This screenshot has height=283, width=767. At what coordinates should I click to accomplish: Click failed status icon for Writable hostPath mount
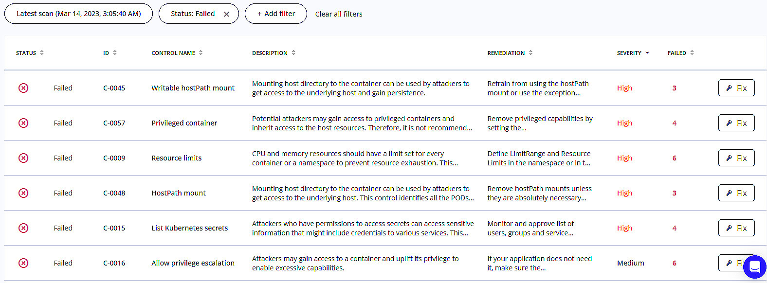click(x=23, y=88)
